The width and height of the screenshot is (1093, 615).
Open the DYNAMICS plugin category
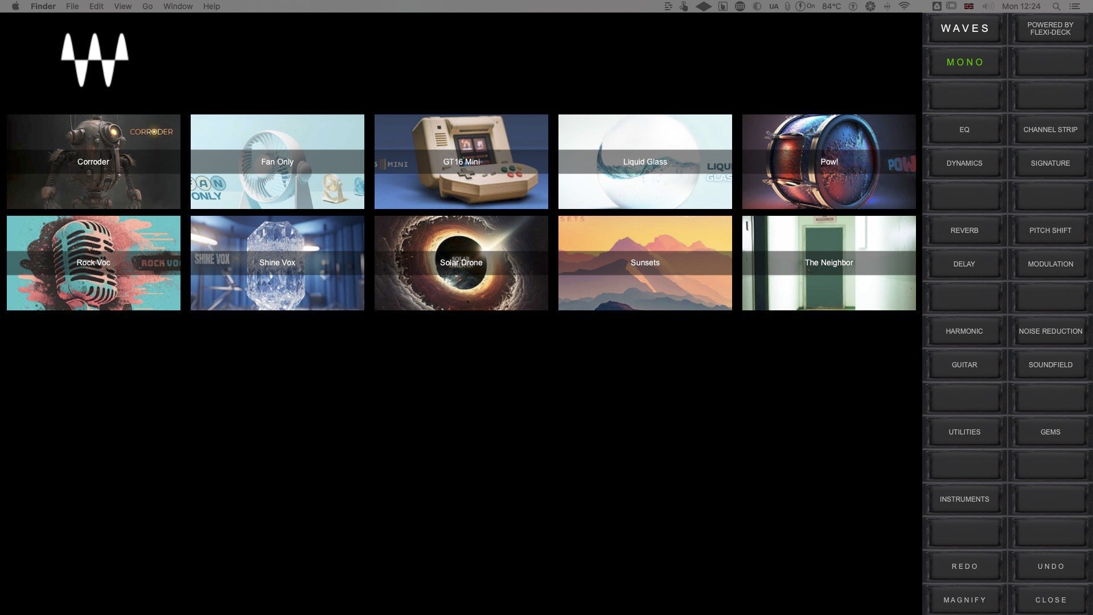click(x=964, y=163)
